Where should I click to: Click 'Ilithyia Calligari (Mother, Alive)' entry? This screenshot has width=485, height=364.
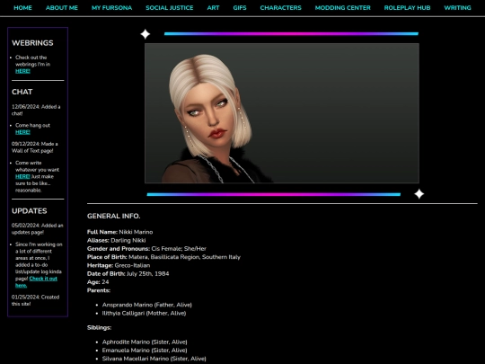click(x=144, y=314)
